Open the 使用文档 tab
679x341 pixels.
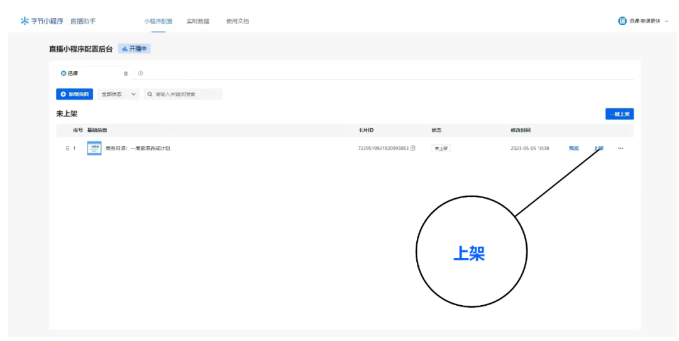pyautogui.click(x=237, y=21)
